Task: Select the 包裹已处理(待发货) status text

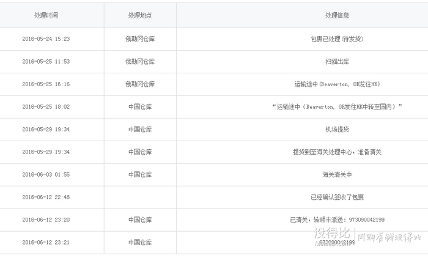Action: point(337,39)
